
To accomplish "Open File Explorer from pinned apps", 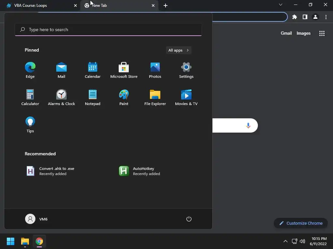I will tap(155, 97).
